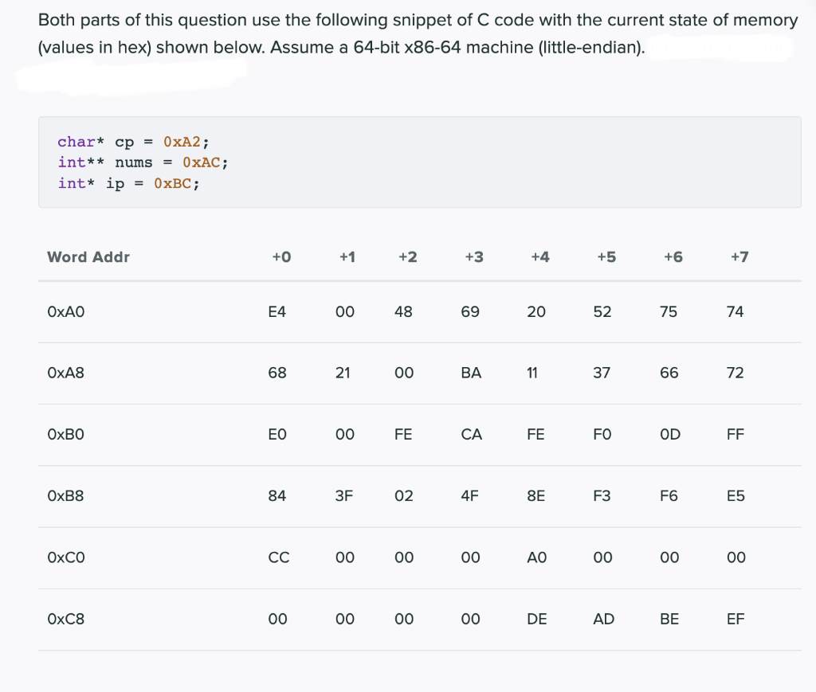This screenshot has height=692, width=816.
Task: Select the A0 cell in row 0xC0
Action: pyautogui.click(x=536, y=557)
